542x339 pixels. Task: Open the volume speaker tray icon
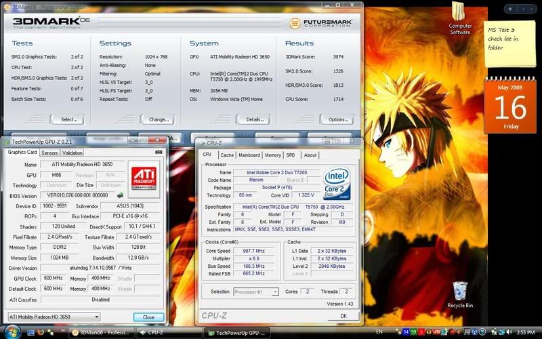[509, 332]
